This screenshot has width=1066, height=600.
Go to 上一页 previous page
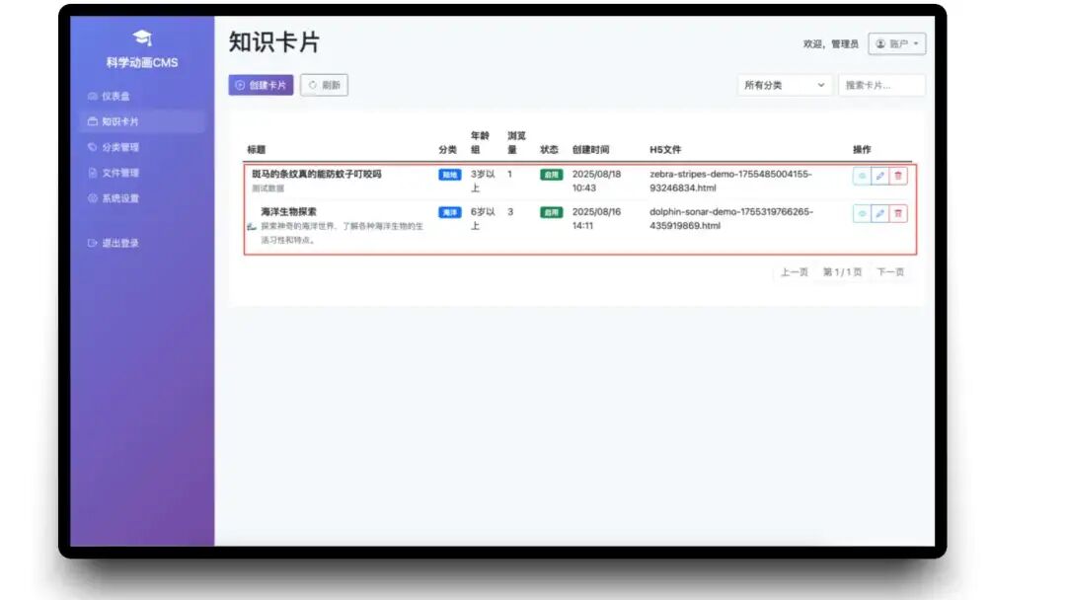[794, 271]
